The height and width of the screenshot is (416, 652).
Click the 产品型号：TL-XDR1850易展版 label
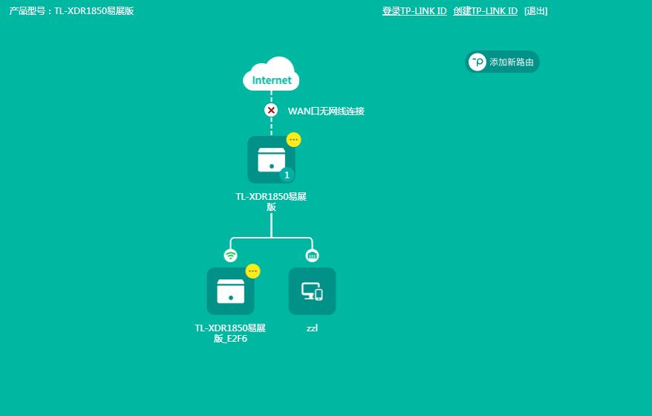(71, 11)
